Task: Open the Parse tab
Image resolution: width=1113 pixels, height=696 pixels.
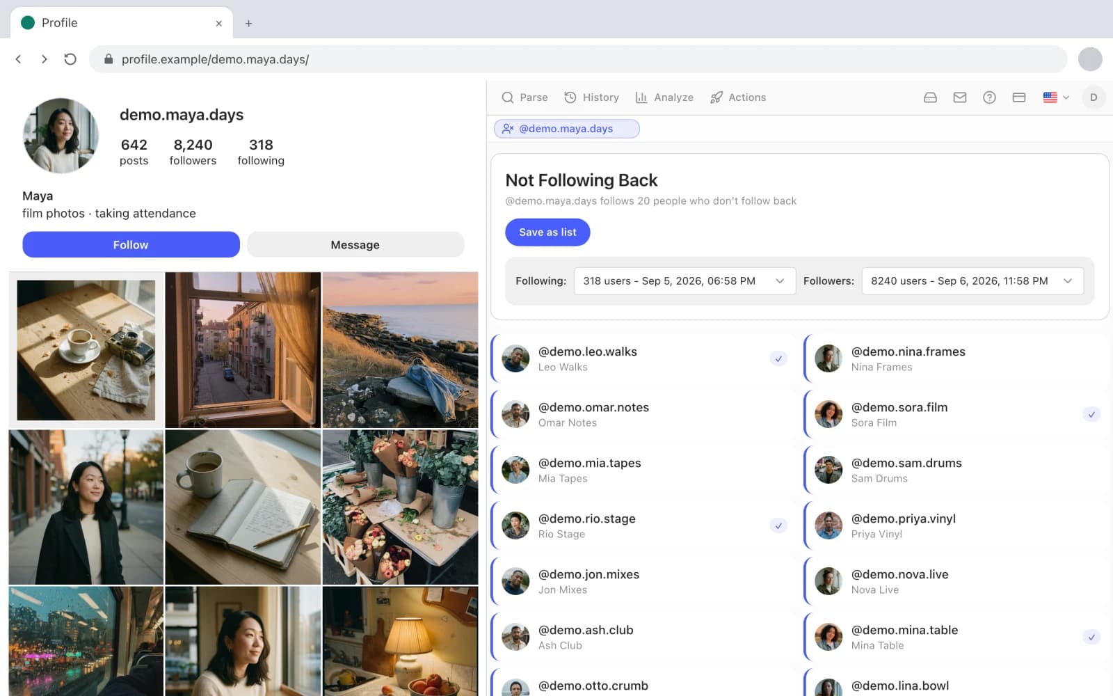Action: [x=525, y=97]
